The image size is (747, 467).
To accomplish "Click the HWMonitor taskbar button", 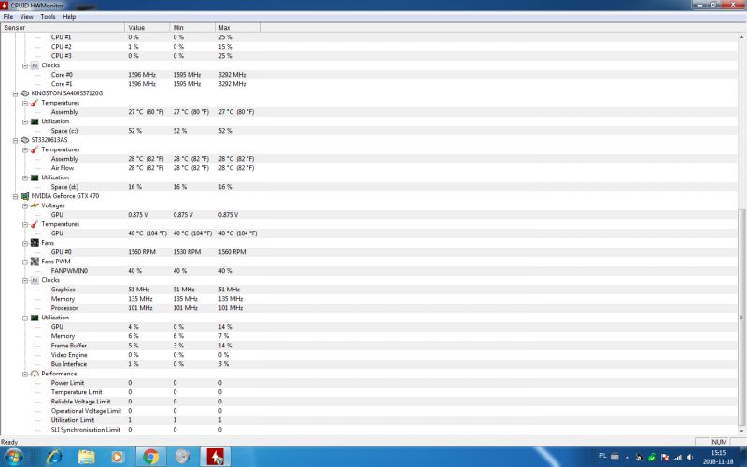I will 216,457.
